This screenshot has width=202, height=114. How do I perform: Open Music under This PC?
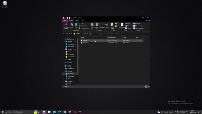tap(69, 79)
